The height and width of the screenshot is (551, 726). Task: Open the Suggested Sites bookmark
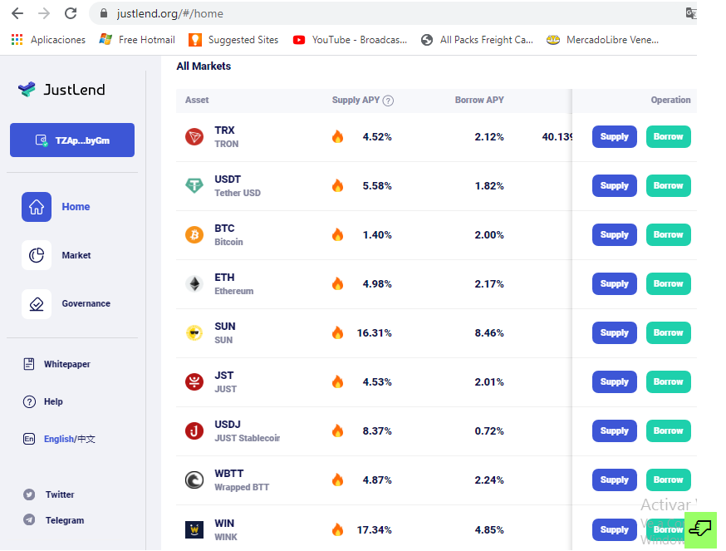233,40
